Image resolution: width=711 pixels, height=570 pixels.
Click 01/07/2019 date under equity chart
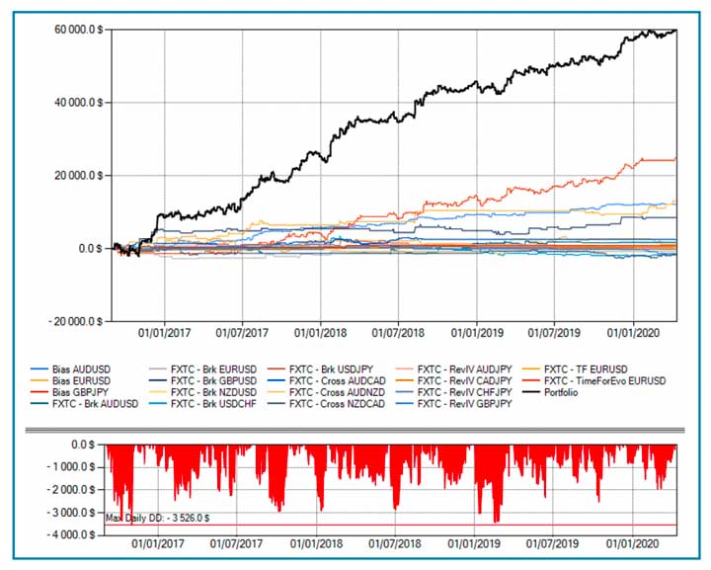tap(554, 333)
